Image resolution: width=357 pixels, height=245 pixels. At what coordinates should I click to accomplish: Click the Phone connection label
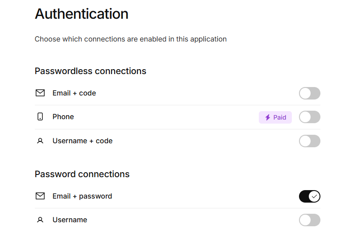pos(63,116)
